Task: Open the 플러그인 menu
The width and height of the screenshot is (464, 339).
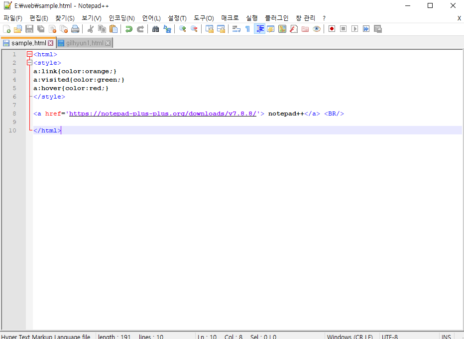Action: click(x=277, y=18)
